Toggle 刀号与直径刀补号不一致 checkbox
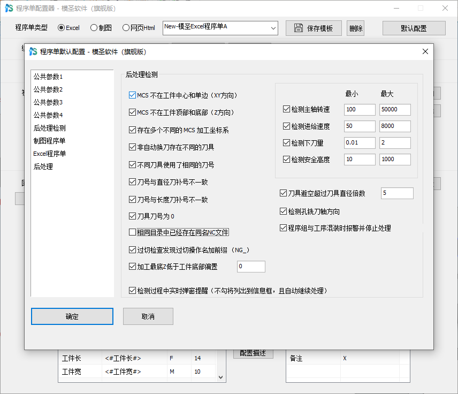This screenshot has width=458, height=394. (132, 182)
